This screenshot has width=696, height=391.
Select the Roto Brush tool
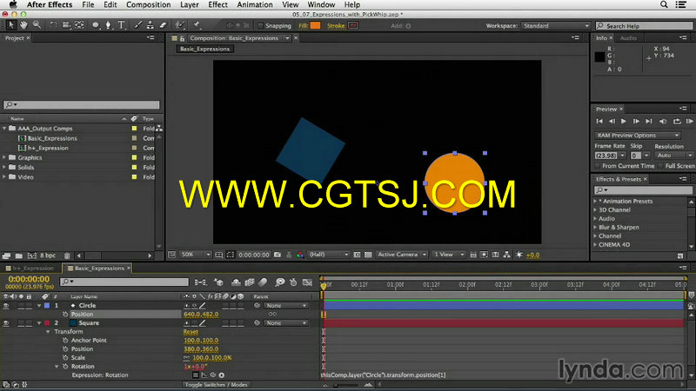(180, 25)
